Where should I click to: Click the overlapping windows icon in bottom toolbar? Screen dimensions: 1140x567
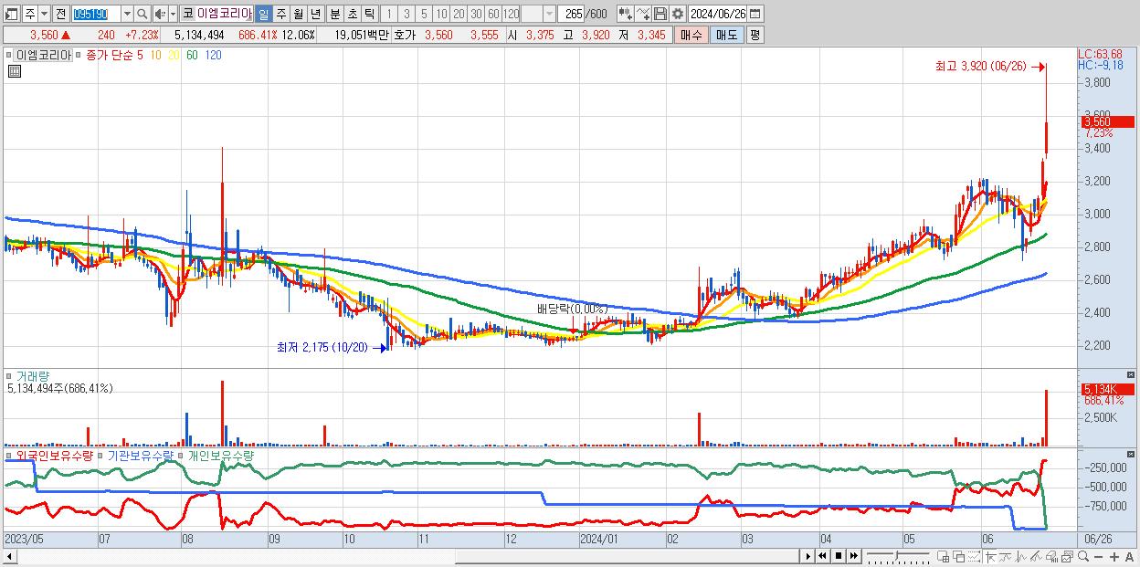959,556
